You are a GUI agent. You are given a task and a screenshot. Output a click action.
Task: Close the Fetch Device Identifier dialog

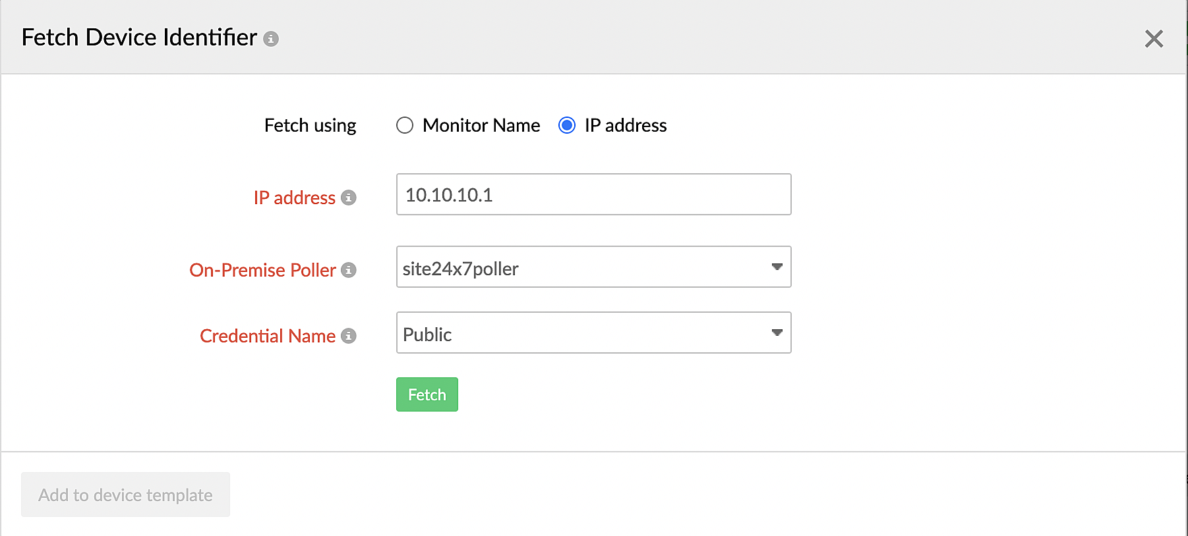click(1153, 39)
